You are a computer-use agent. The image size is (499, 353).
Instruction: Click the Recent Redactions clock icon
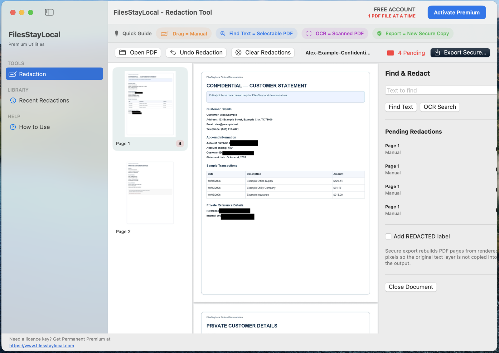click(x=13, y=100)
